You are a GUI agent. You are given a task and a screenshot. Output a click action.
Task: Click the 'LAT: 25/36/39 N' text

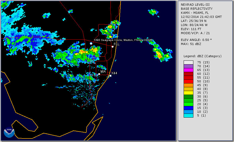(194, 21)
